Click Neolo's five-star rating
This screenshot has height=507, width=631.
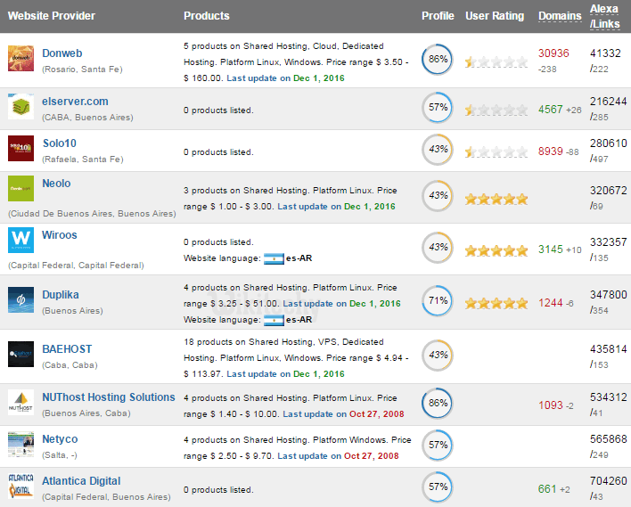pyautogui.click(x=496, y=199)
